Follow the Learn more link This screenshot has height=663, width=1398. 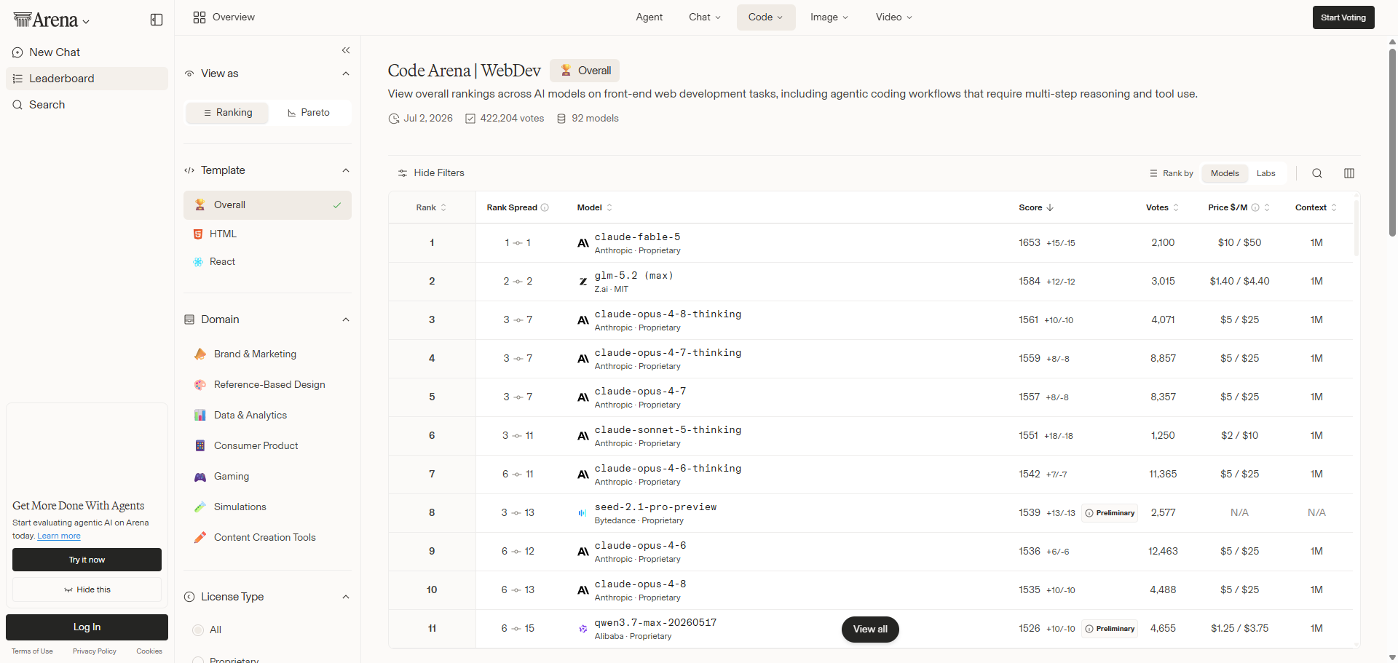point(59,536)
